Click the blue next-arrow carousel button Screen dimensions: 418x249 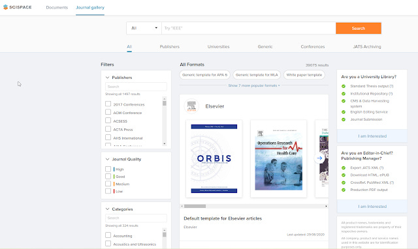(x=319, y=158)
